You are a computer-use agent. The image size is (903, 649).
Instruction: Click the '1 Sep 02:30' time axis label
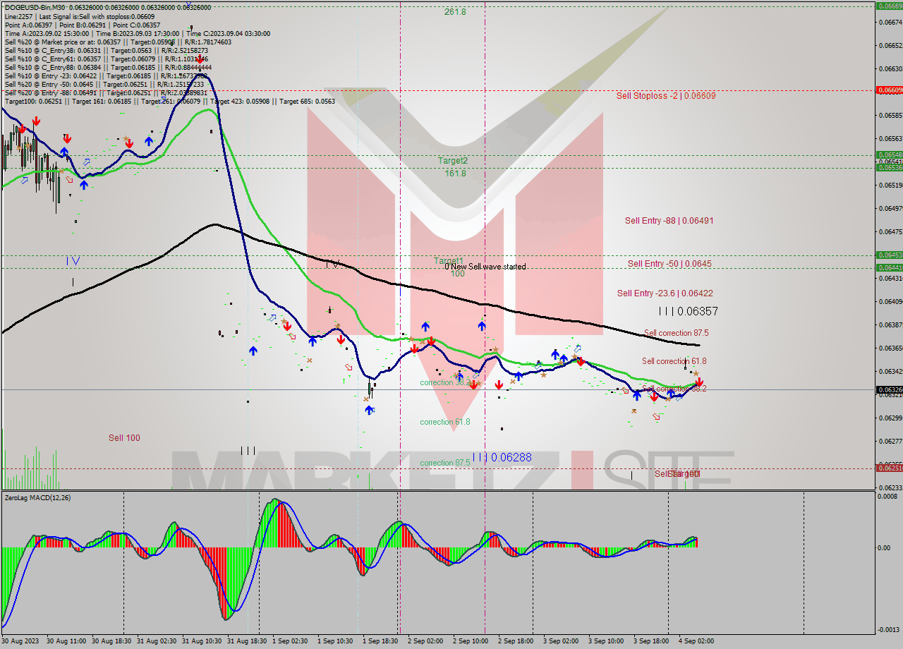pyautogui.click(x=290, y=641)
